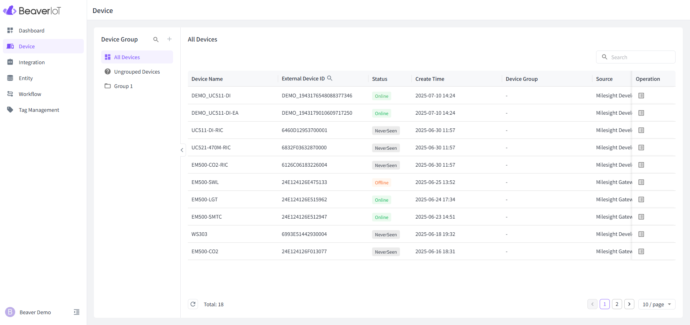690x325 pixels.
Task: Collapse the Device Group panel
Action: (182, 150)
